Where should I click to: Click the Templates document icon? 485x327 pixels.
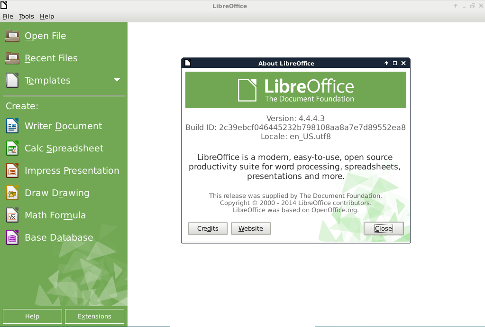point(12,81)
